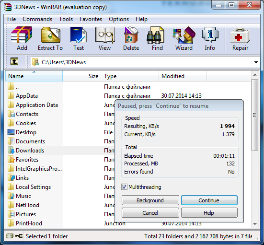Viewport: 264px width, 245px height.
Task: Toggle the Multithreading checkbox
Action: pos(124,187)
